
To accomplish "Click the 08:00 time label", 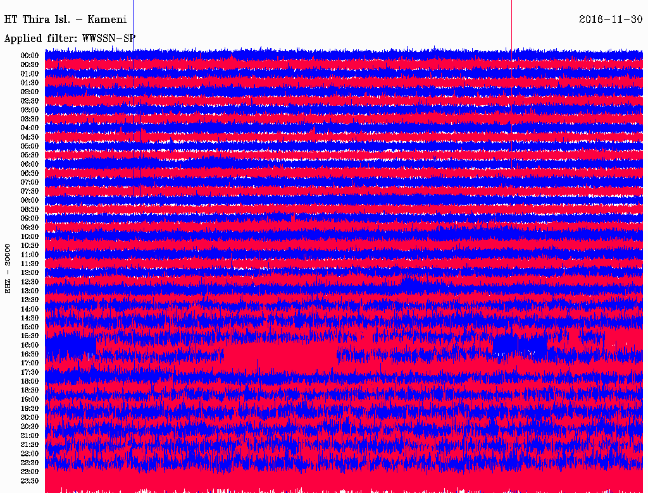I will [x=30, y=200].
